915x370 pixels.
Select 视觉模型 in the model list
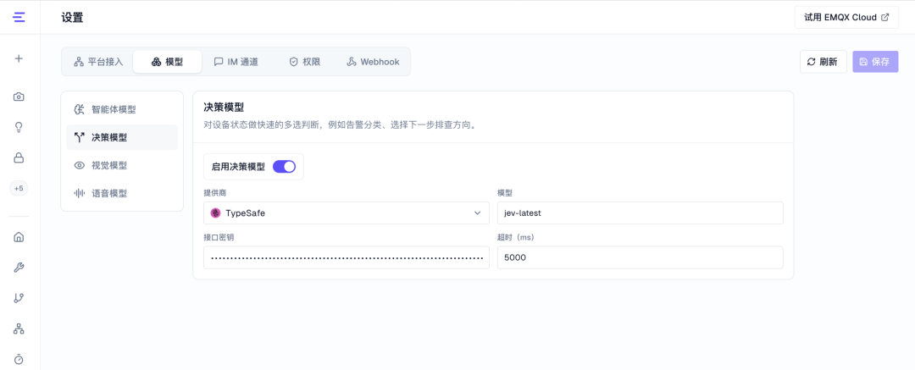click(122, 166)
